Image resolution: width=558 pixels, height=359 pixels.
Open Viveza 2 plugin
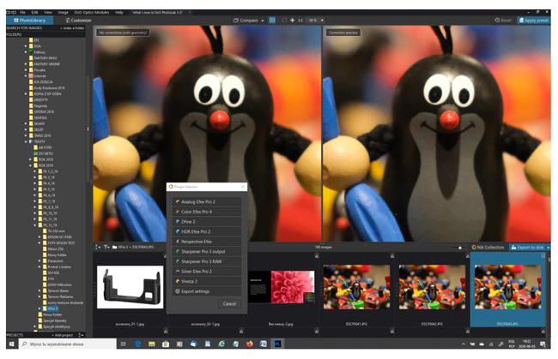[x=207, y=281]
